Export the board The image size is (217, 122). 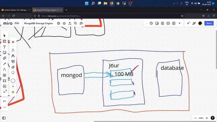70,23
